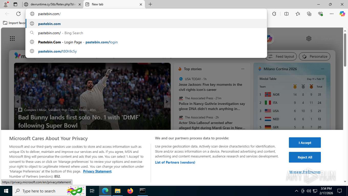Accept cookies with I Accept

[305, 143]
